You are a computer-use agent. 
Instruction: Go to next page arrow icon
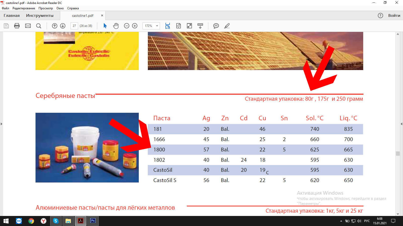coord(63,26)
